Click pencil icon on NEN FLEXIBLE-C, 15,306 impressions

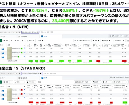click(24, 52)
